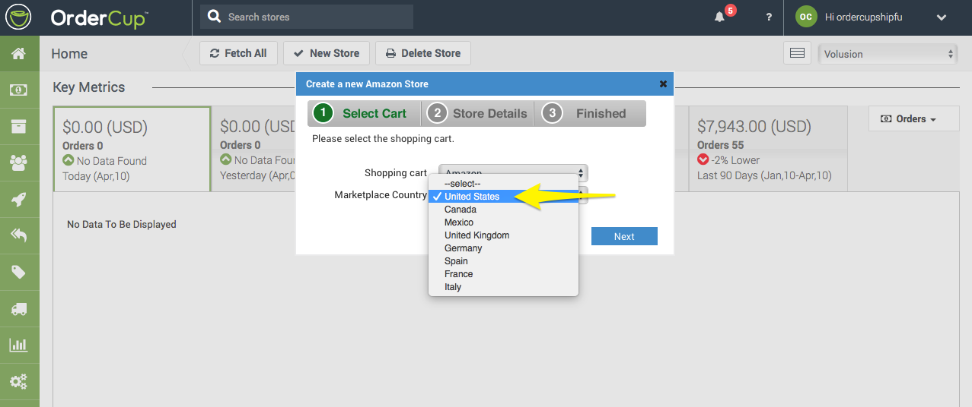Click the Finished wizard step
The width and height of the screenshot is (972, 407).
coord(591,113)
